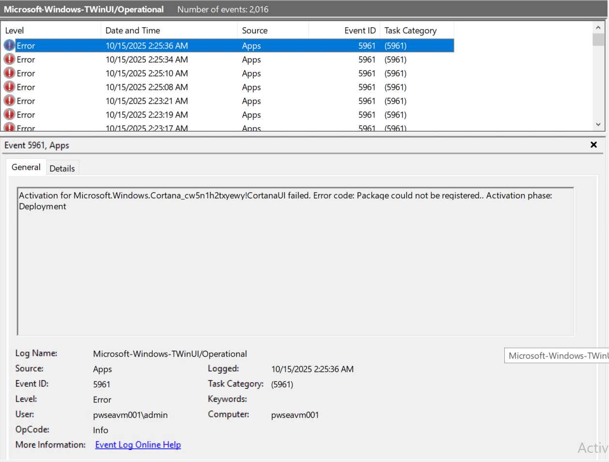This screenshot has height=462, width=609.
Task: Click the User value pwseavm001\admin
Action: pyautogui.click(x=130, y=415)
